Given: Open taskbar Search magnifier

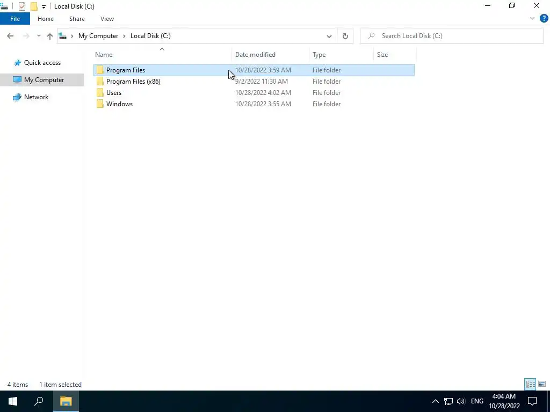Looking at the screenshot, I should (39, 401).
